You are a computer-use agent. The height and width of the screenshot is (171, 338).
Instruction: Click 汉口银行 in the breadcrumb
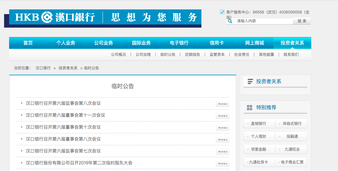pos(43,68)
